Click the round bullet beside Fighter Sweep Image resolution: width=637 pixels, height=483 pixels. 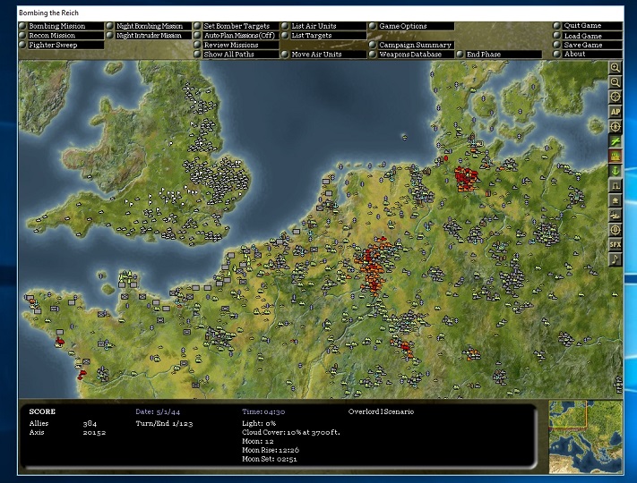click(x=22, y=45)
